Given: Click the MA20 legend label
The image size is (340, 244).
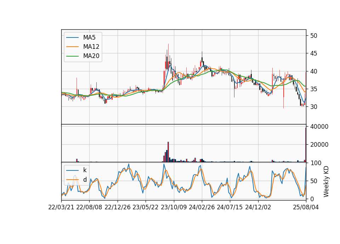Looking at the screenshot, I should pos(91,56).
